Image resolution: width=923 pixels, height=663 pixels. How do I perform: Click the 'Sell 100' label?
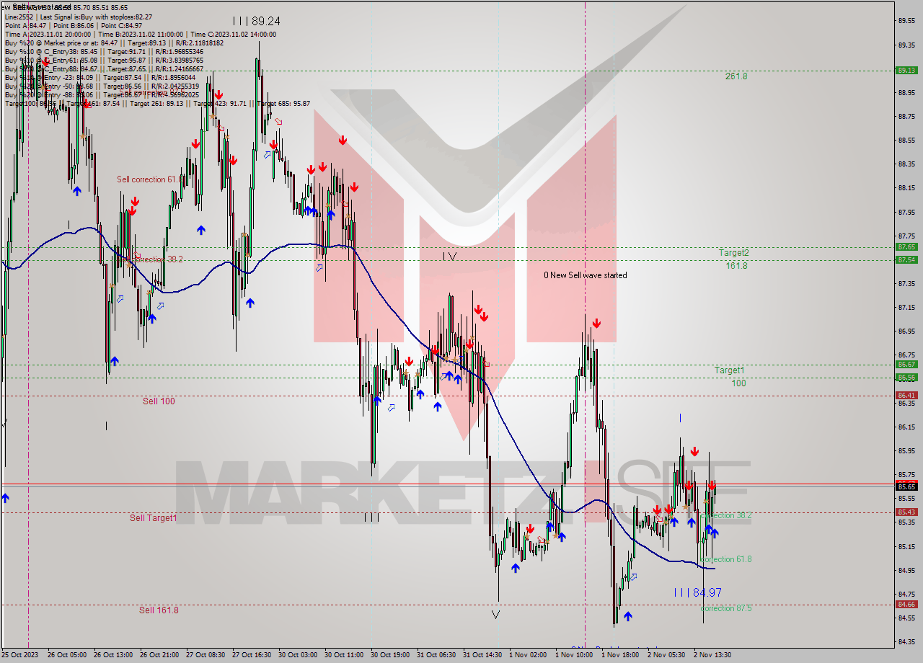[159, 401]
